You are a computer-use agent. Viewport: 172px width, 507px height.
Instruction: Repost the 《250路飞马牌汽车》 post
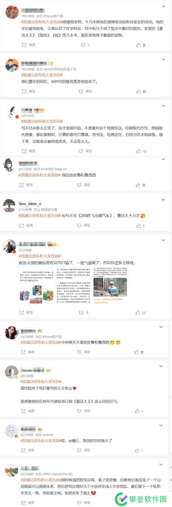point(26,225)
